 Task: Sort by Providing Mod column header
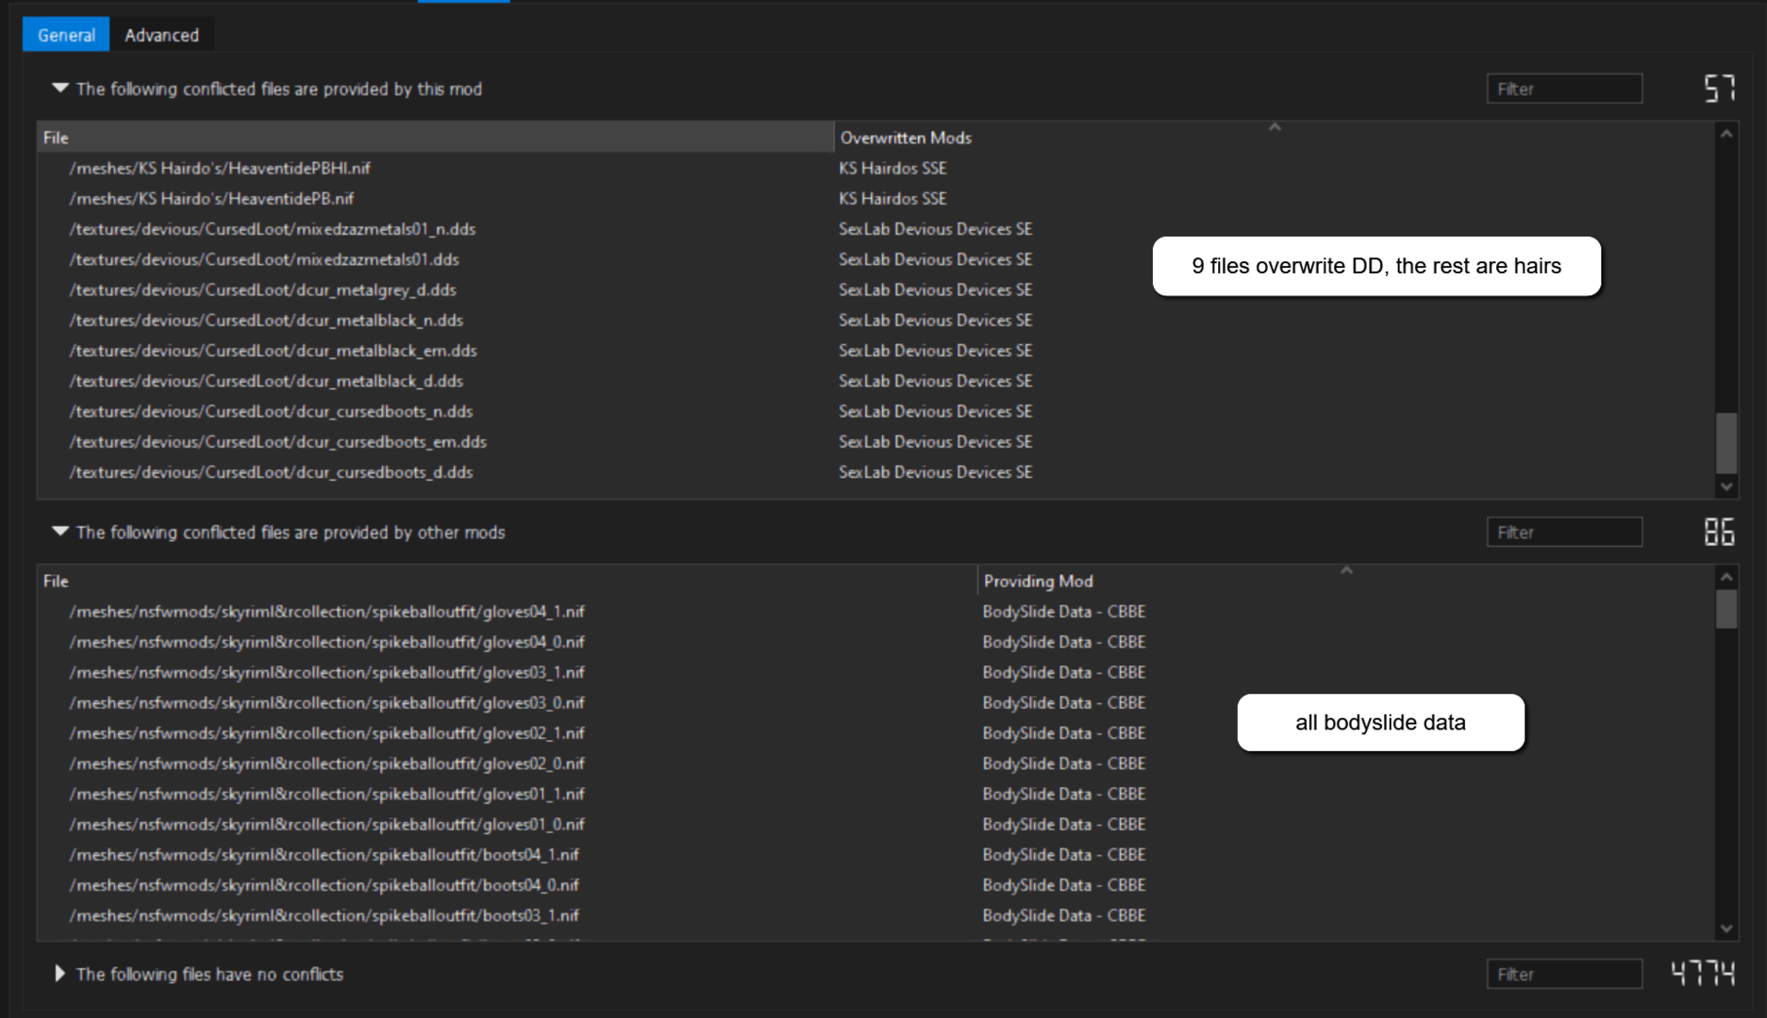1345,581
